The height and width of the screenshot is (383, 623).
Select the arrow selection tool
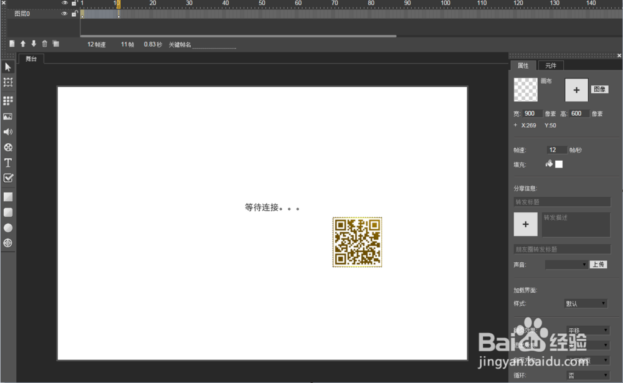coord(7,67)
